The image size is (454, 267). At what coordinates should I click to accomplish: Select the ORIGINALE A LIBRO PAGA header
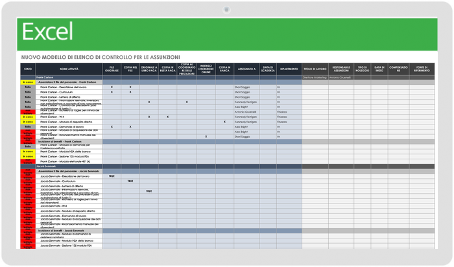point(149,69)
